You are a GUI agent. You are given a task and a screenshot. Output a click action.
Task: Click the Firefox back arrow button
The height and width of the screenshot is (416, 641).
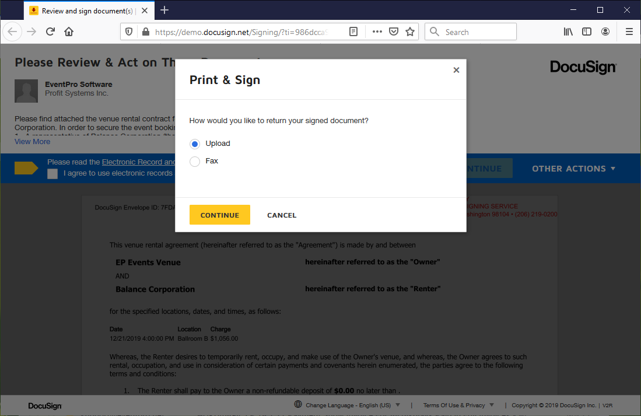pyautogui.click(x=12, y=32)
